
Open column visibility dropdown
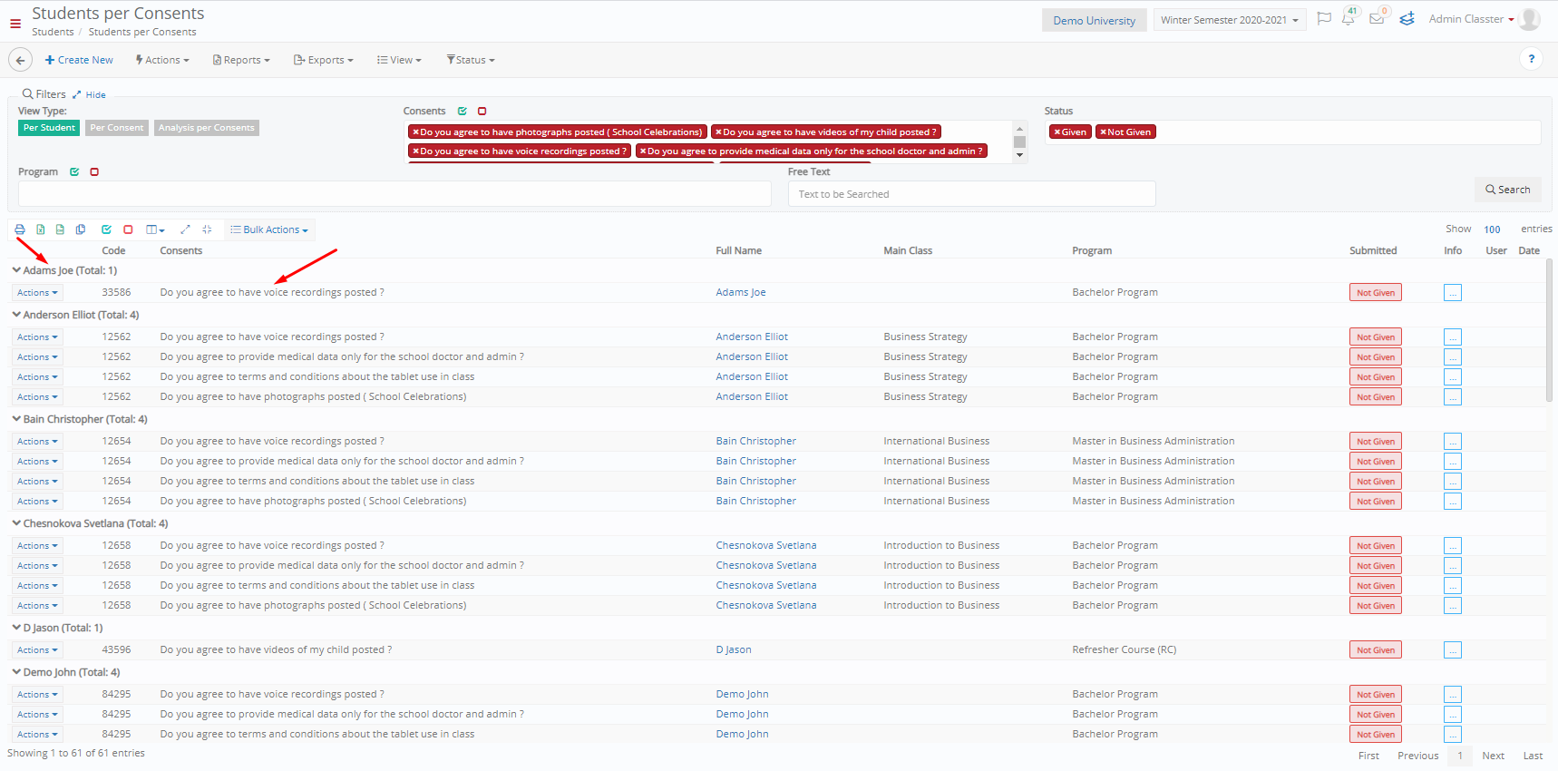pos(155,229)
